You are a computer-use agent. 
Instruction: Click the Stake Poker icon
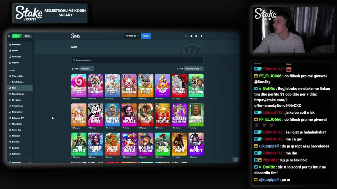point(10,124)
